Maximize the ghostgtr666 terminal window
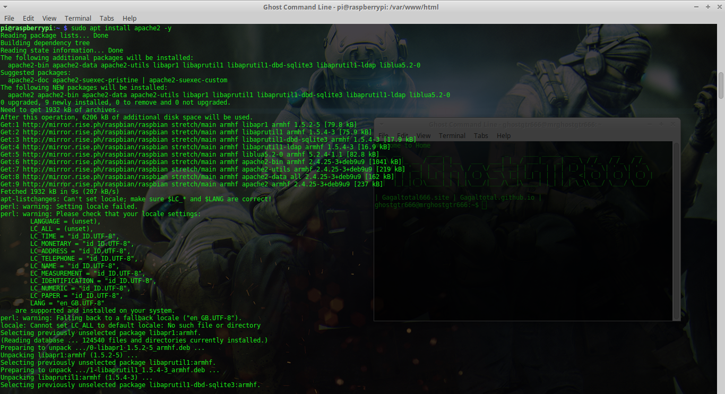The width and height of the screenshot is (725, 394). pyautogui.click(x=662, y=124)
